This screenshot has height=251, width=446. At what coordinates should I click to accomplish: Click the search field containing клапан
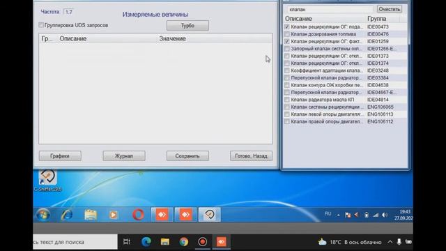click(x=330, y=9)
